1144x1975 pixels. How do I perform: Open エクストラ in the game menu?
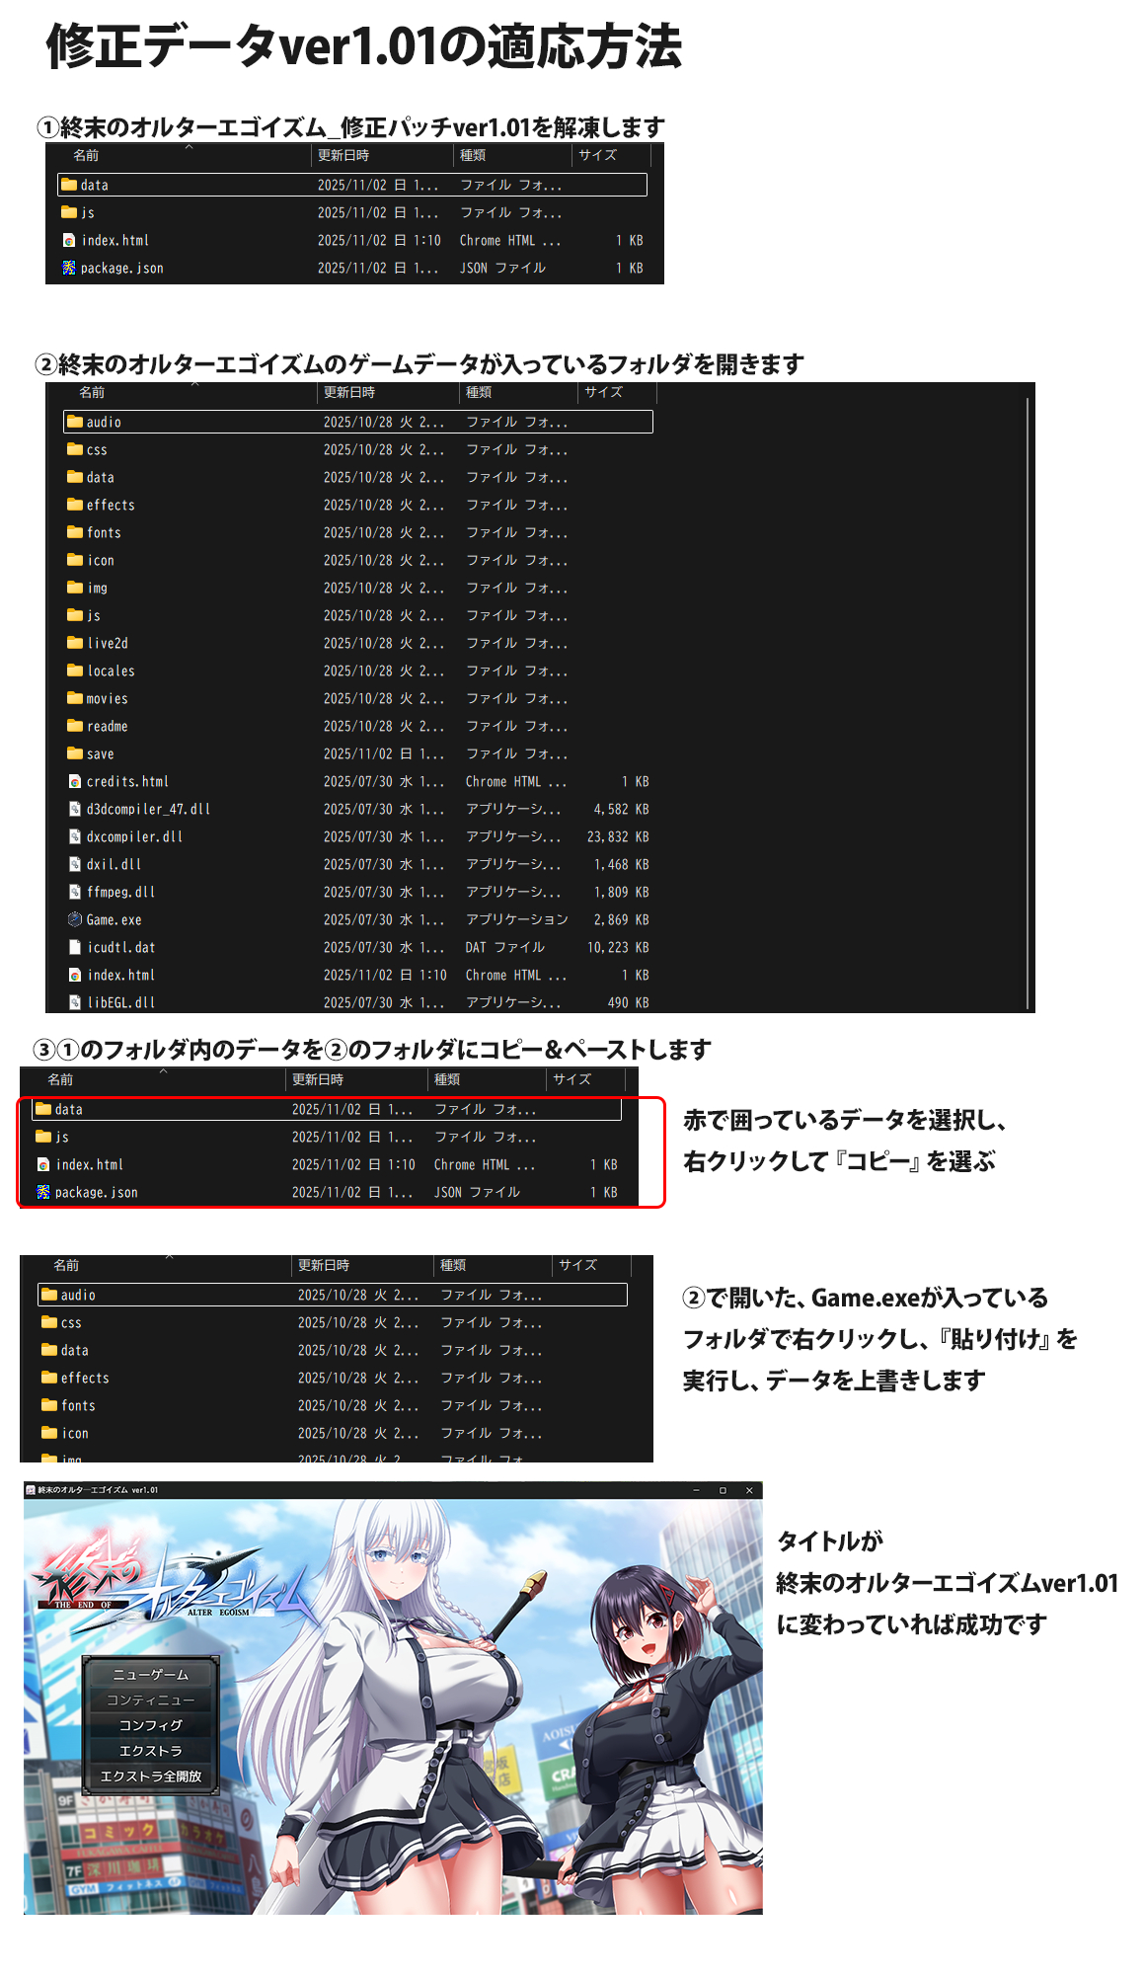tap(150, 1751)
